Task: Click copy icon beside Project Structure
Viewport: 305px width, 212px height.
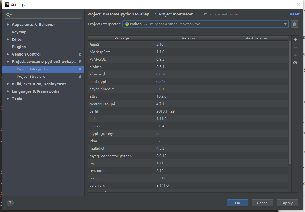Action: [80, 77]
